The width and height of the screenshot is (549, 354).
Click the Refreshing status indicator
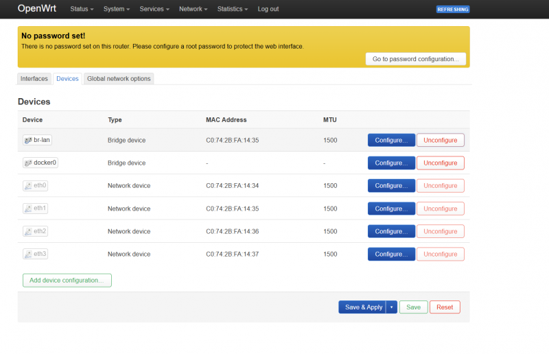point(452,9)
